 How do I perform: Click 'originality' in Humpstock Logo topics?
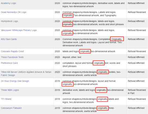tap(68, 24)
